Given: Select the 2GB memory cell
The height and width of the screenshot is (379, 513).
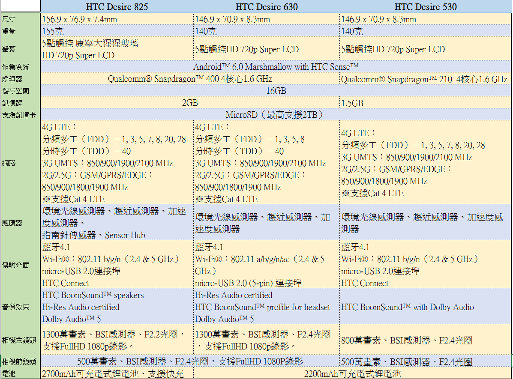Looking at the screenshot, I should click(x=190, y=103).
